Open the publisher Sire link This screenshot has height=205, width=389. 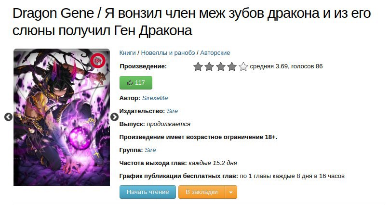pyautogui.click(x=173, y=111)
